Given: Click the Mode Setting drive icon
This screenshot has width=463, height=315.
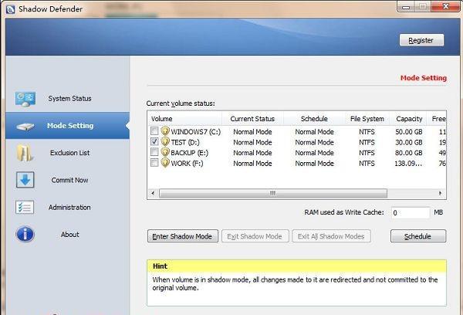Looking at the screenshot, I should pyautogui.click(x=25, y=126).
